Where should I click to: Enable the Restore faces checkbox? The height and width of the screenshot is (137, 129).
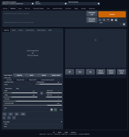(4, 89)
